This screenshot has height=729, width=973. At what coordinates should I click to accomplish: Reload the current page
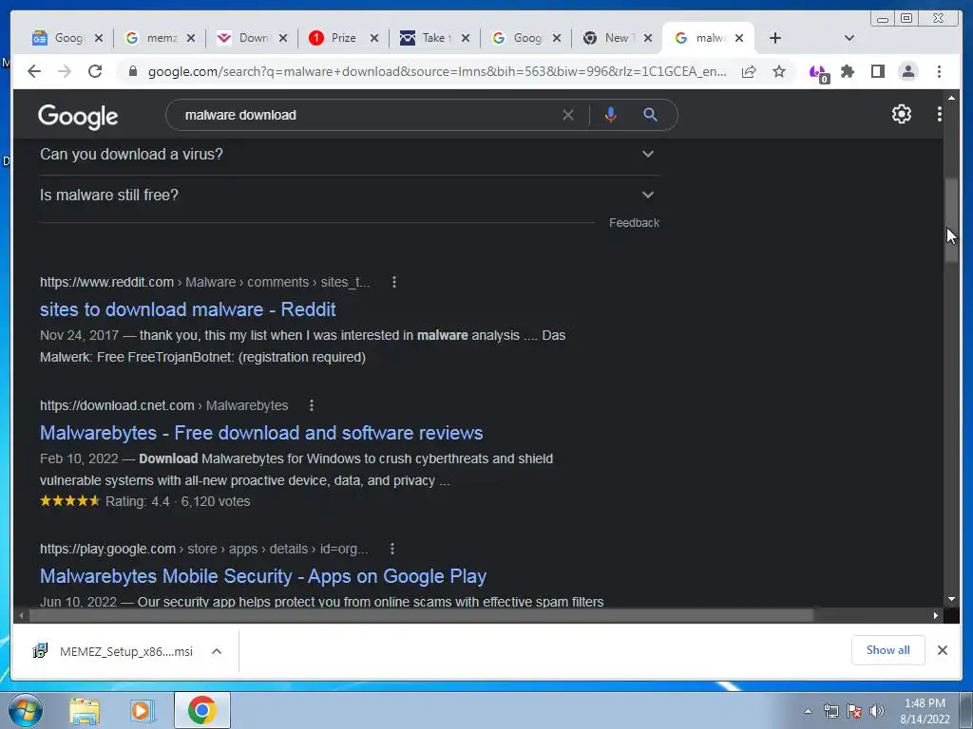point(95,71)
